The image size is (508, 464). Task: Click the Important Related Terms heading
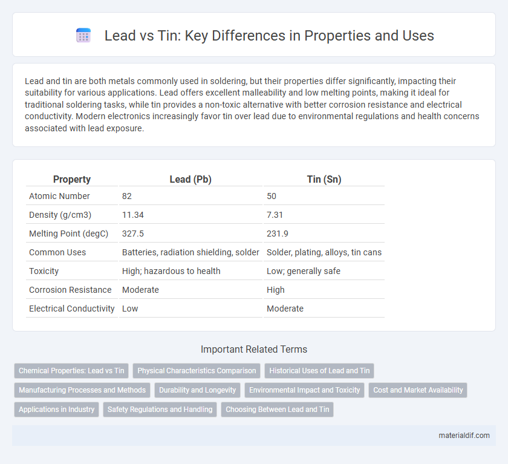(254, 349)
